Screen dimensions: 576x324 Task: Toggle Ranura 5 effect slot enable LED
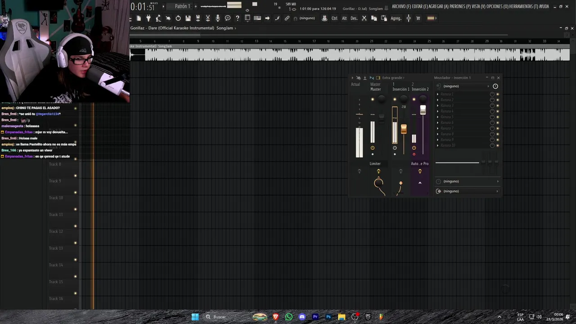pos(498,117)
